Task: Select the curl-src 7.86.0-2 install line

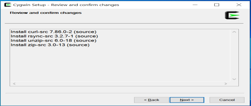Action: click(54, 32)
